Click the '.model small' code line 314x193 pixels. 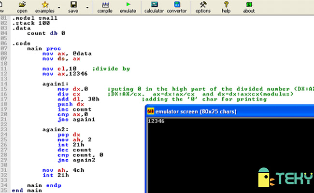click(x=35, y=18)
